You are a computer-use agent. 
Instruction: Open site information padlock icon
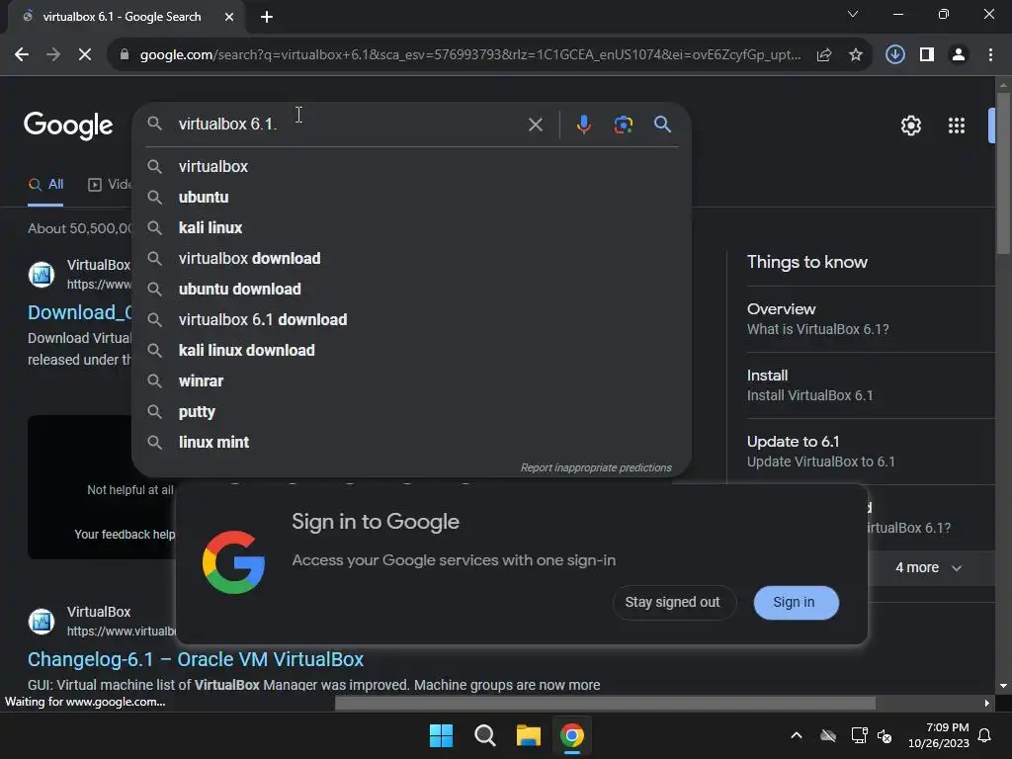[125, 55]
